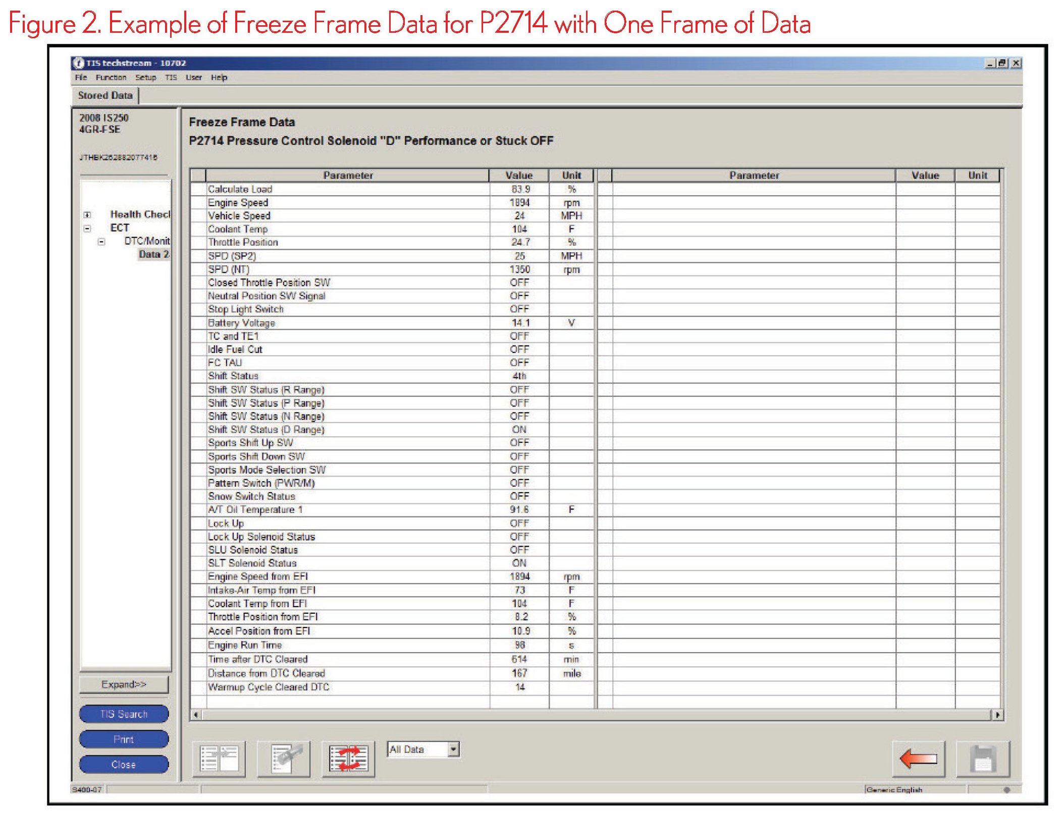This screenshot has width=1064, height=815.
Task: Click the Techstream title bar app icon
Action: [78, 63]
